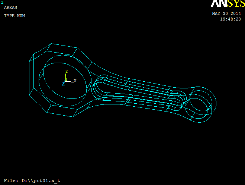This screenshot has width=245, height=185.
Task: Click the 'TYPE NUM' legend text
Action: pos(14,16)
